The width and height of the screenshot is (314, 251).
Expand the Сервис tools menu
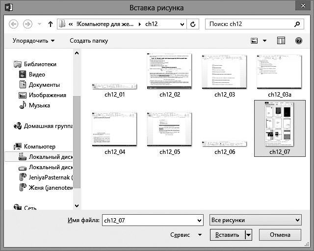coord(183,235)
